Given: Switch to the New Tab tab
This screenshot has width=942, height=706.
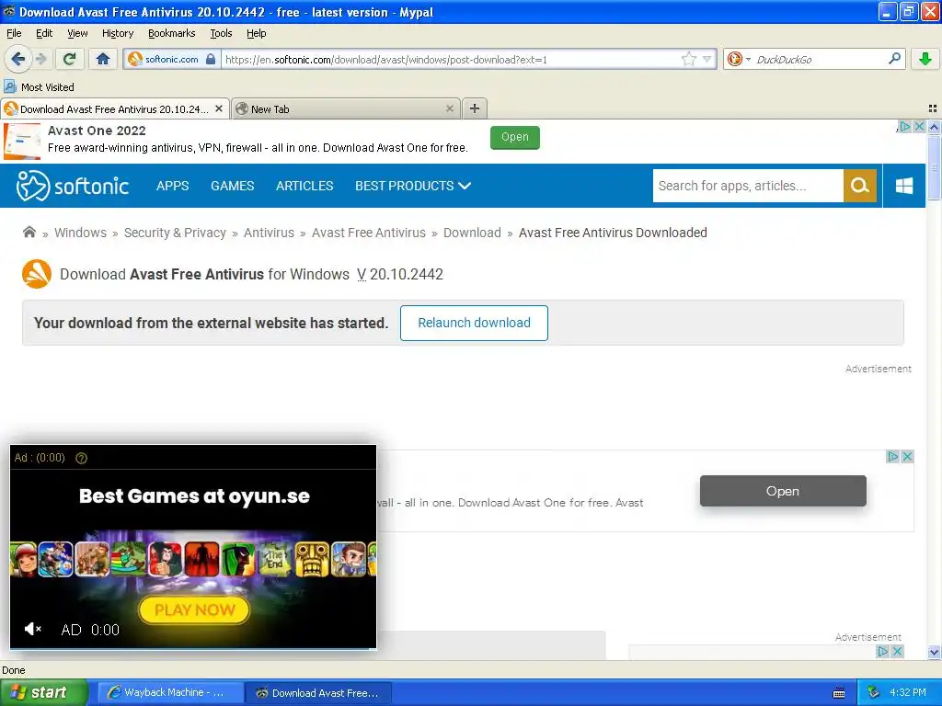Looking at the screenshot, I should coord(345,108).
